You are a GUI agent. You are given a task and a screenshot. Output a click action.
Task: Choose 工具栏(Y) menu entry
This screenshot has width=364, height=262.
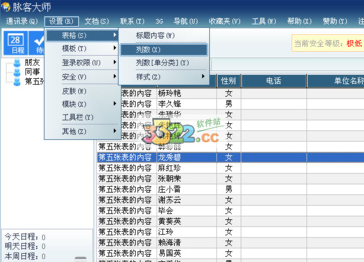(82, 117)
